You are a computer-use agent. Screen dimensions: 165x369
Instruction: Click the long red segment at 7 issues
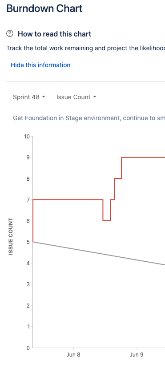[x=68, y=199]
